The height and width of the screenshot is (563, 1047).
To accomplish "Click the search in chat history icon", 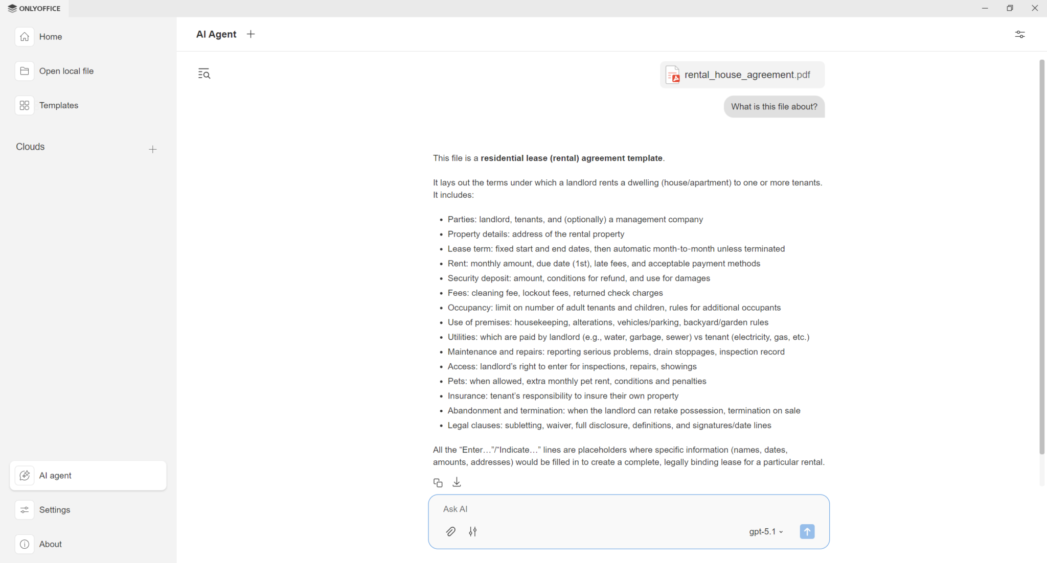I will tap(203, 74).
